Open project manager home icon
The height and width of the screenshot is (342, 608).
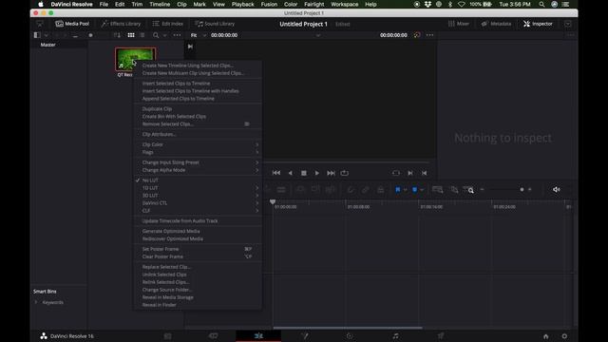point(545,336)
